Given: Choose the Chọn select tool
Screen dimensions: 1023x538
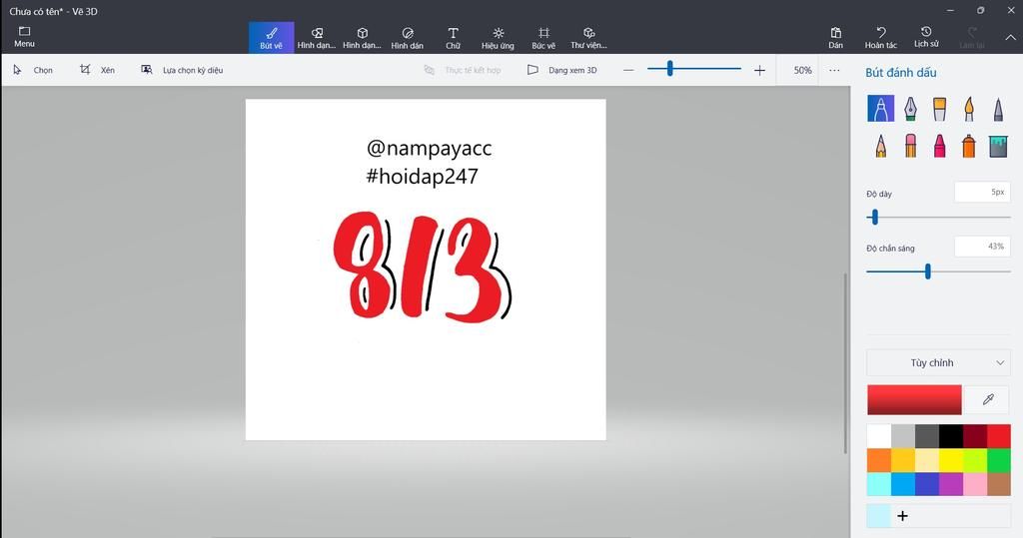Looking at the screenshot, I should [x=33, y=70].
